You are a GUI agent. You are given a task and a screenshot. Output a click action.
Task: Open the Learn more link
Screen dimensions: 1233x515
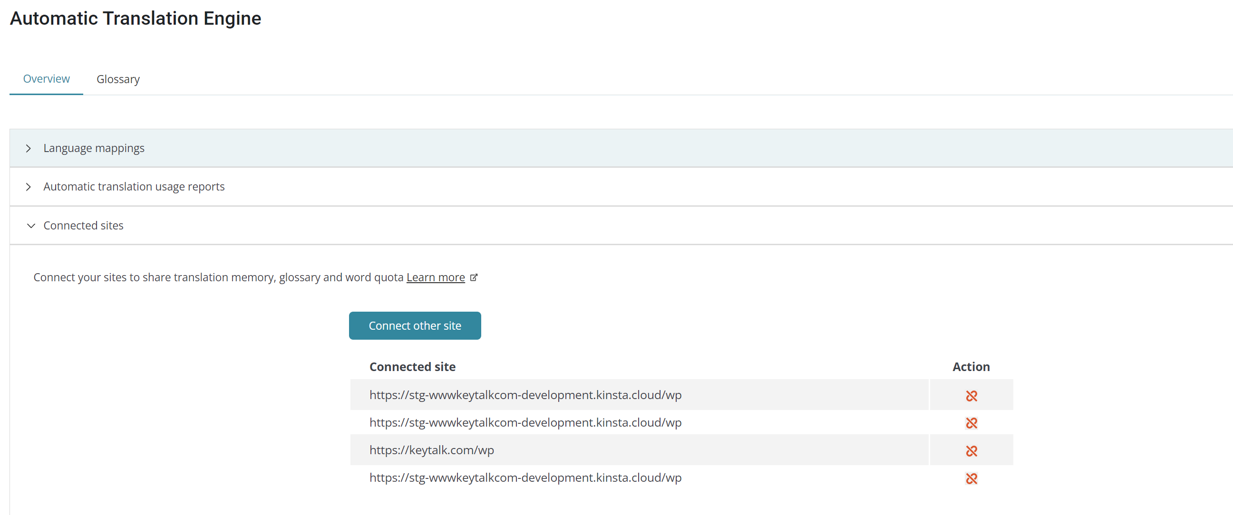pyautogui.click(x=435, y=277)
